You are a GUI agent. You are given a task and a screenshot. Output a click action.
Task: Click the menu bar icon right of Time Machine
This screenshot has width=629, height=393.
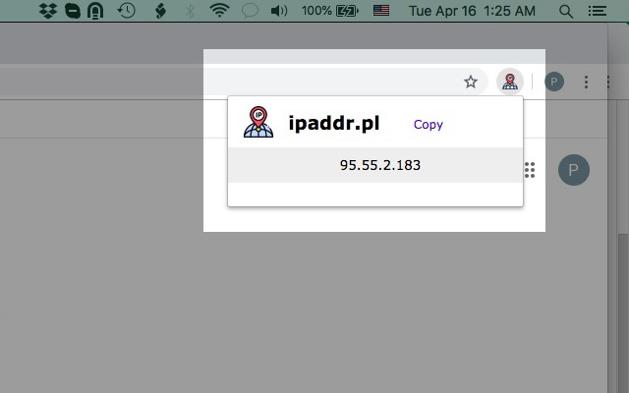tap(160, 11)
